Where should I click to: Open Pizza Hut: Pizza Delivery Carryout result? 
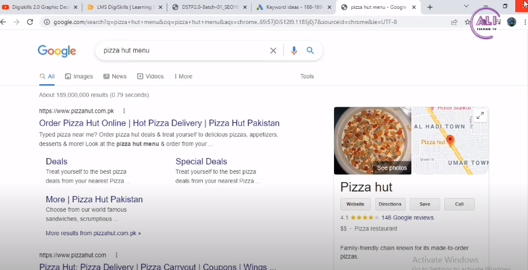tap(157, 267)
